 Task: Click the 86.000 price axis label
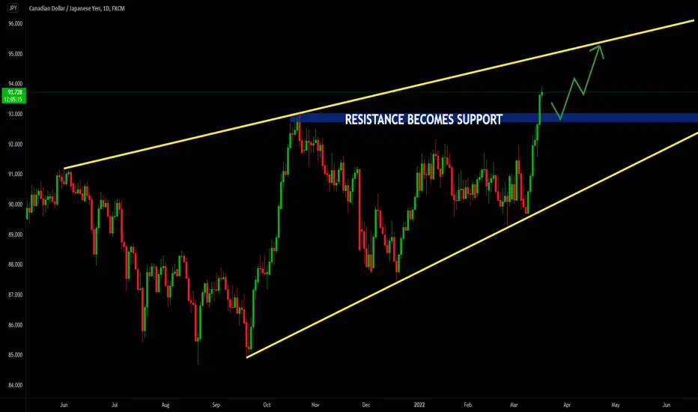15,325
